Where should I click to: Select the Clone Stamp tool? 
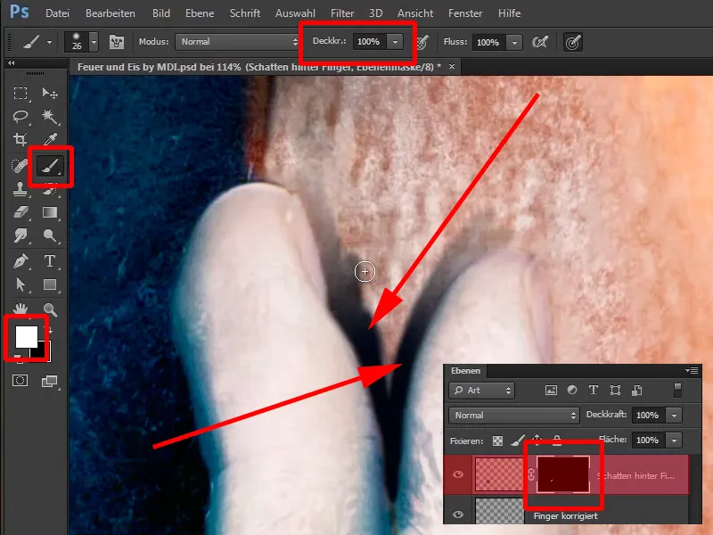tap(20, 189)
